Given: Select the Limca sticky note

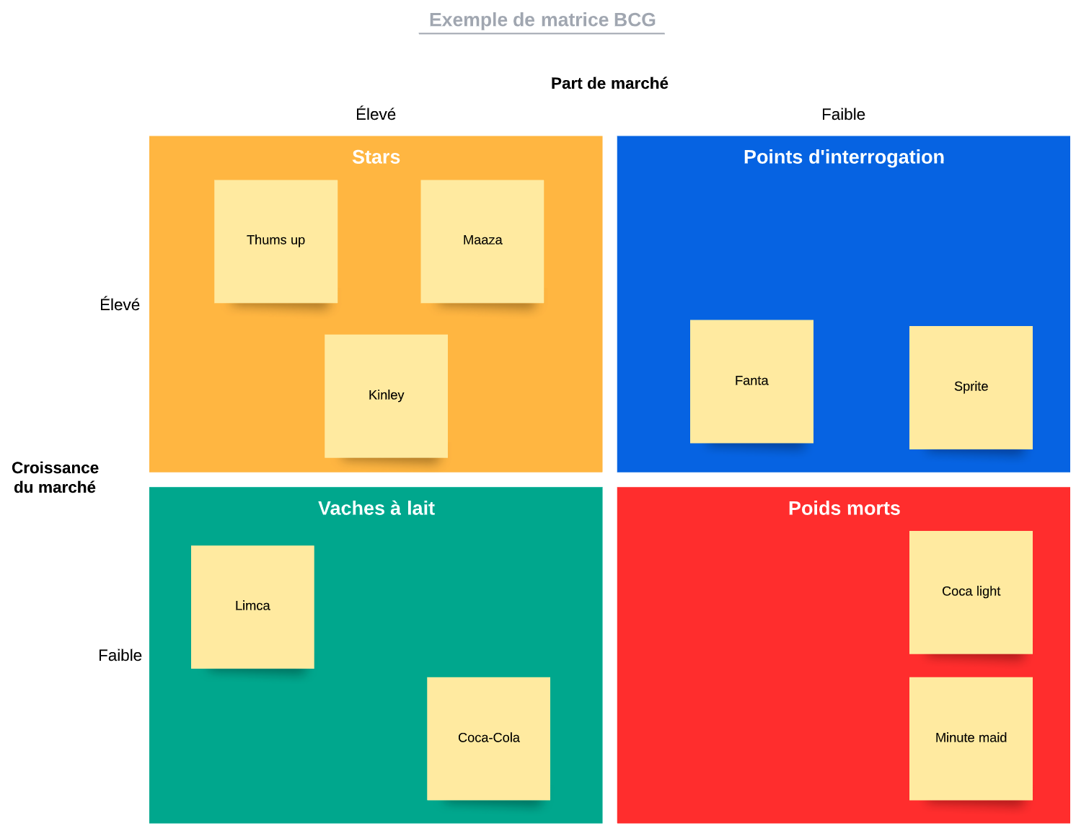Looking at the screenshot, I should (x=252, y=606).
